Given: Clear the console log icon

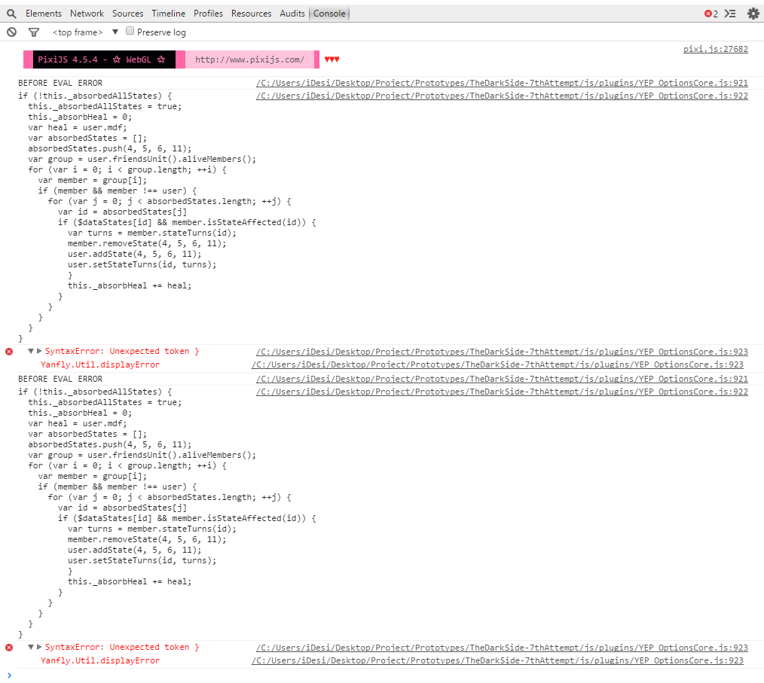Looking at the screenshot, I should click(x=12, y=32).
